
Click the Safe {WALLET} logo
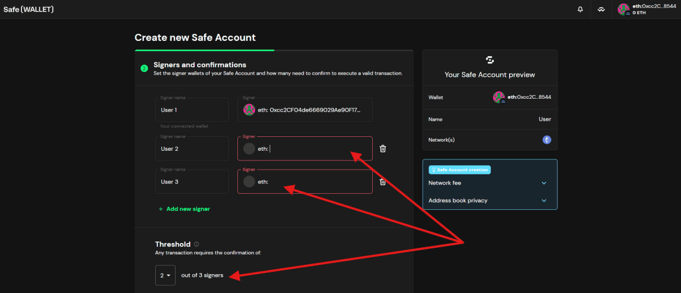tap(28, 9)
